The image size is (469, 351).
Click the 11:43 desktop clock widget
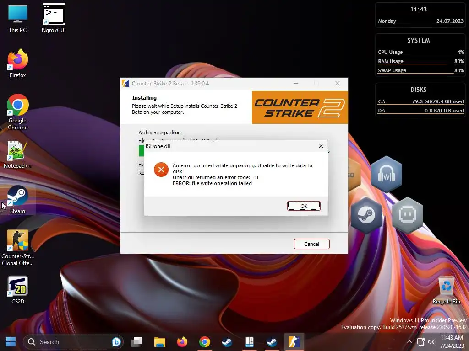[x=418, y=9]
